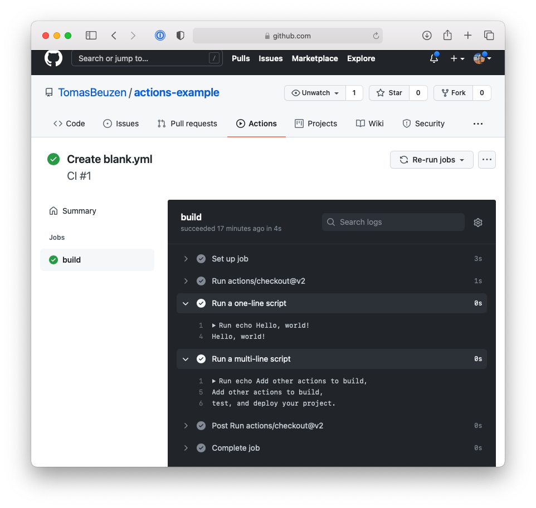Viewport: 536px width, 508px height.
Task: Open Explore in the top navigation
Action: (361, 58)
